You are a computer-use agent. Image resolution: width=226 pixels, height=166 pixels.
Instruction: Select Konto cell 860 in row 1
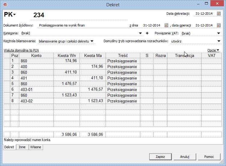coord(36,61)
